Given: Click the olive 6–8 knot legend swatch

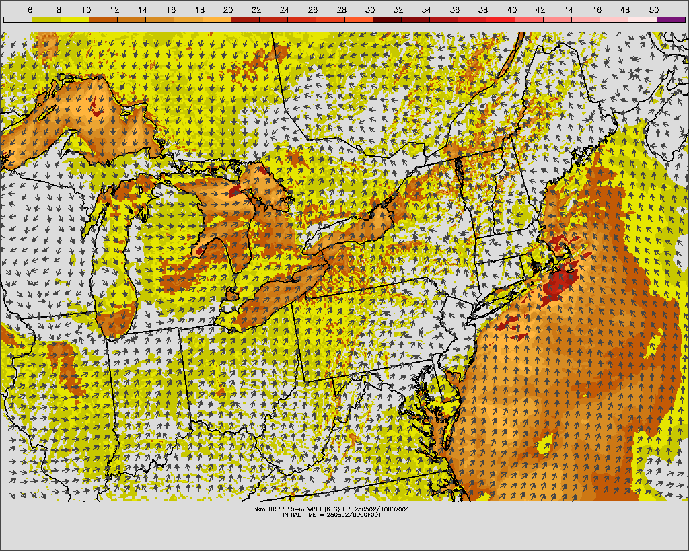Looking at the screenshot, I should click(x=46, y=20).
